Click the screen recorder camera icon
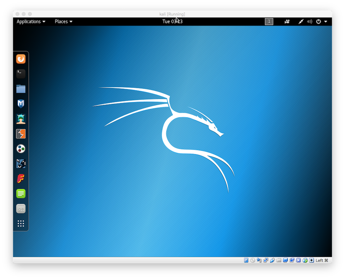Viewport: 345px width, 279px height. pos(287,22)
